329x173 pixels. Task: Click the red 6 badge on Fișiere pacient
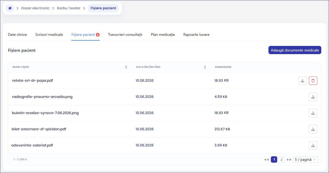(98, 35)
